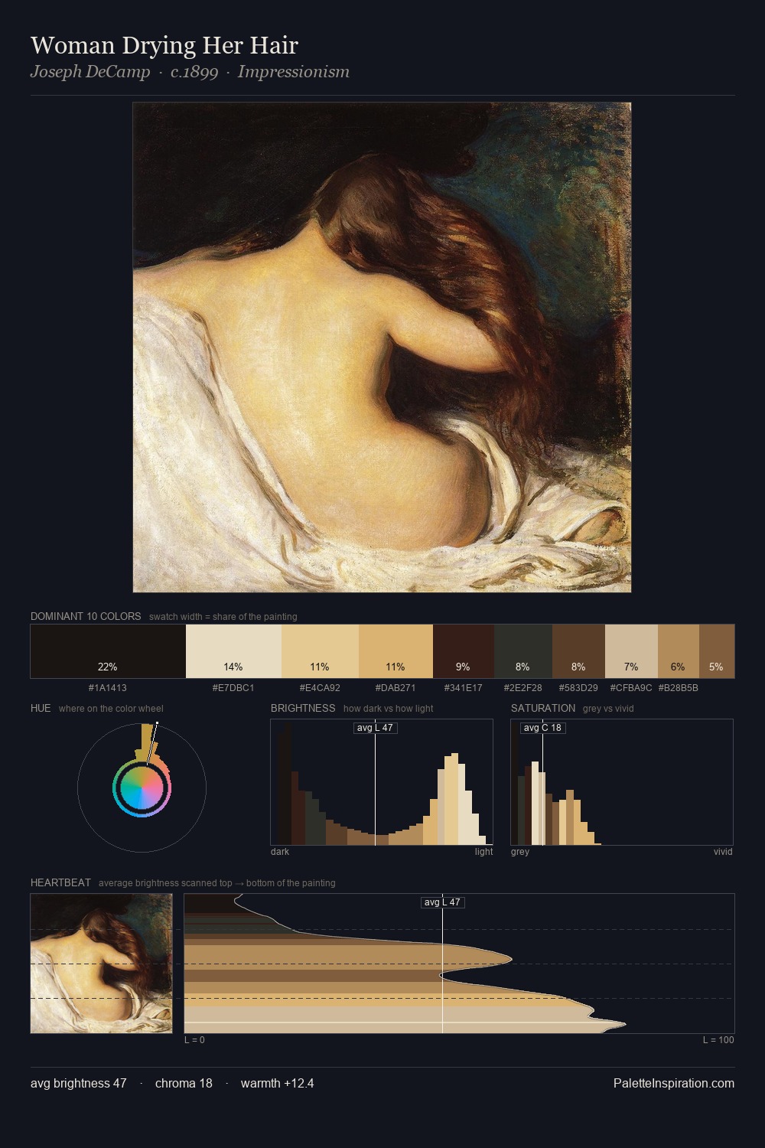Click the BRIGHTNESS section heading
The width and height of the screenshot is (765, 1148).
[303, 708]
